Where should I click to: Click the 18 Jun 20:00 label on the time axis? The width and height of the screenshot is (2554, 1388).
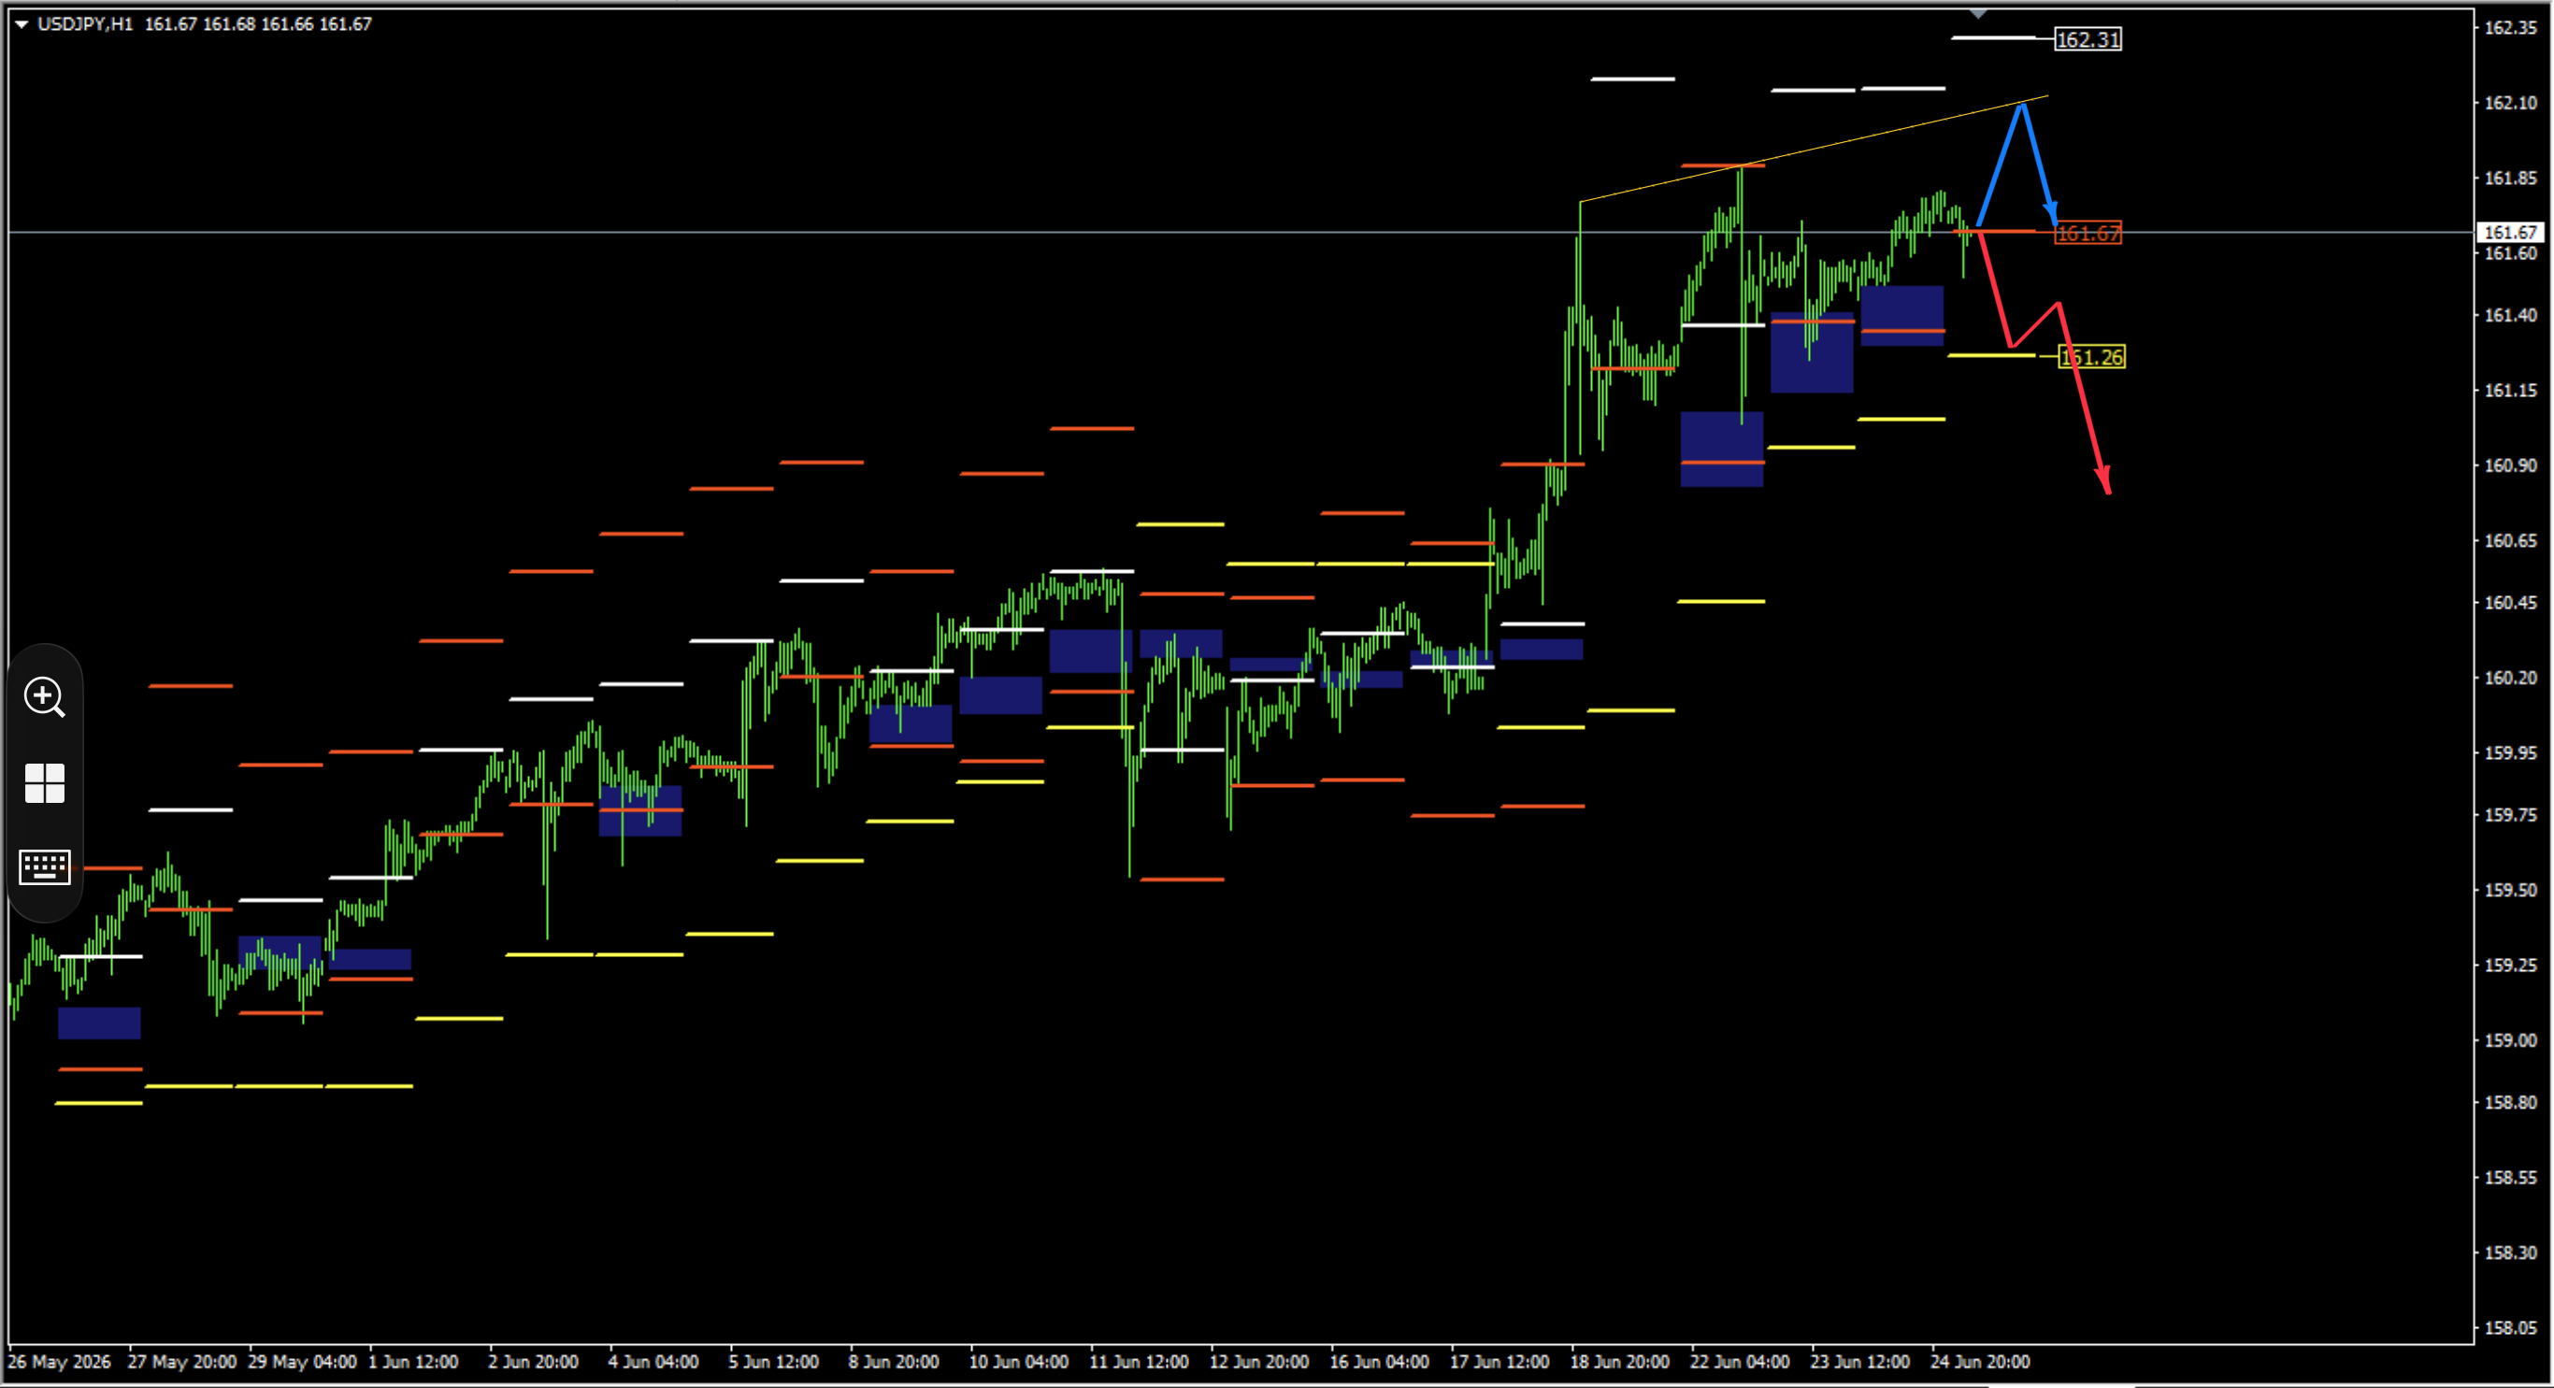click(1619, 1361)
